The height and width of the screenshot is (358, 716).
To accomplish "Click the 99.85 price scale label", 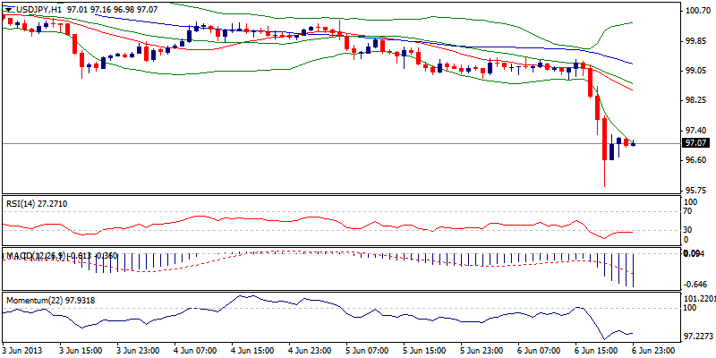I will coord(695,40).
